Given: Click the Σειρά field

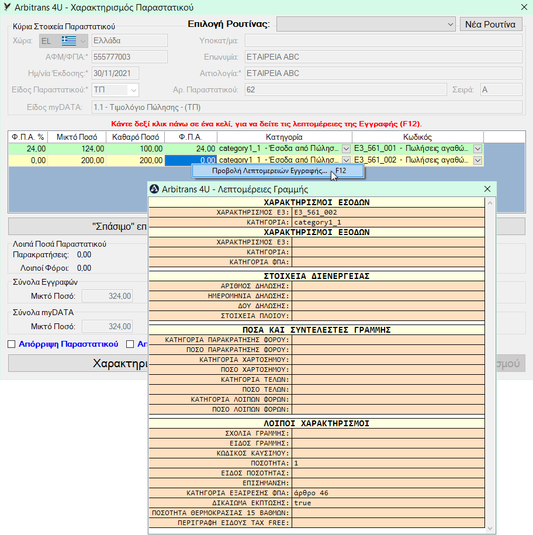Looking at the screenshot, I should click(501, 89).
